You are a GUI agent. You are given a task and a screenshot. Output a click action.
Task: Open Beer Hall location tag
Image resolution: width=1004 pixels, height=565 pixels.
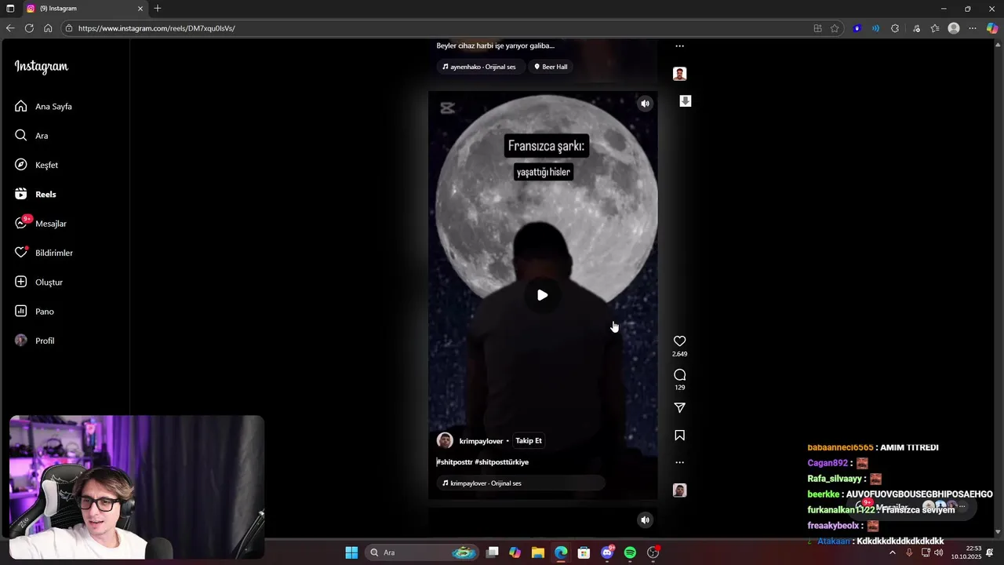click(551, 67)
